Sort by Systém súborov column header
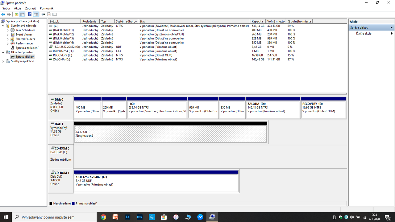Viewport: 395px width, 222px height. pos(126,21)
